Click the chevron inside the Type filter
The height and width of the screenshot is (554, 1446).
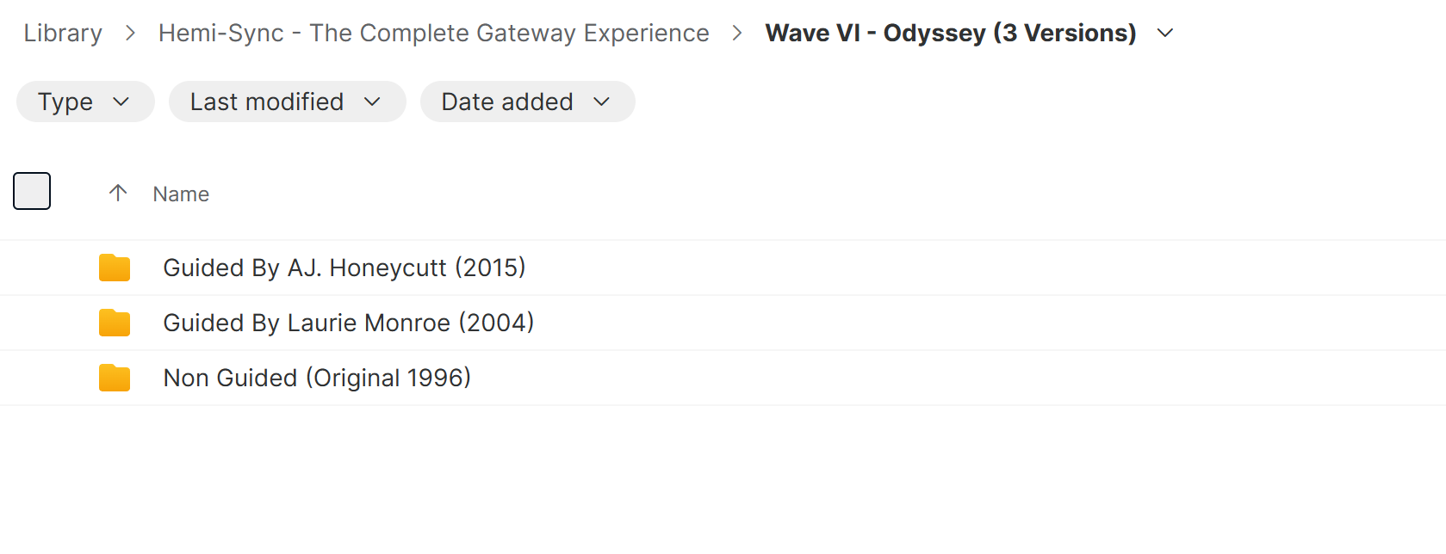(x=121, y=102)
